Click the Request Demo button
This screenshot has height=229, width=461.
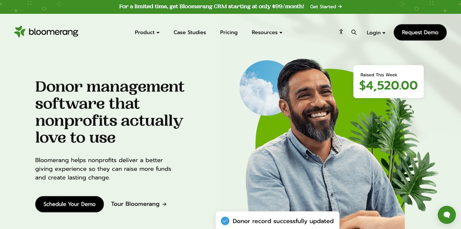tap(420, 33)
